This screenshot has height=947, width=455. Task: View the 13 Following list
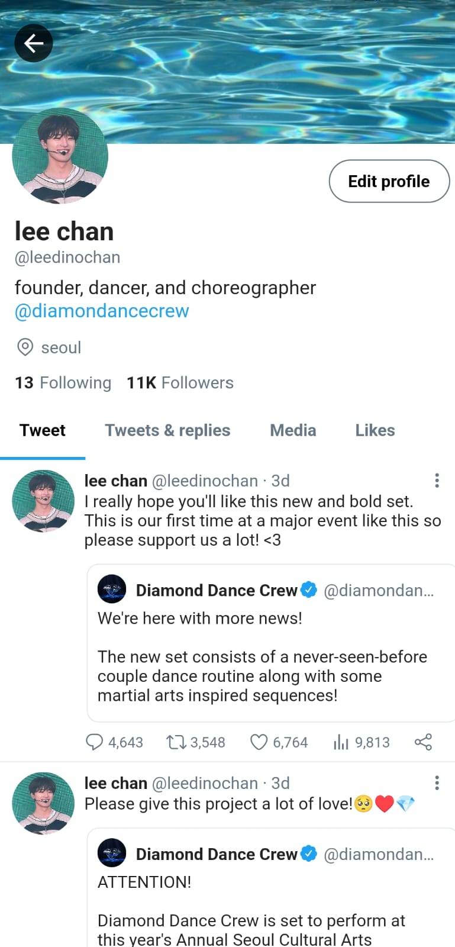63,383
